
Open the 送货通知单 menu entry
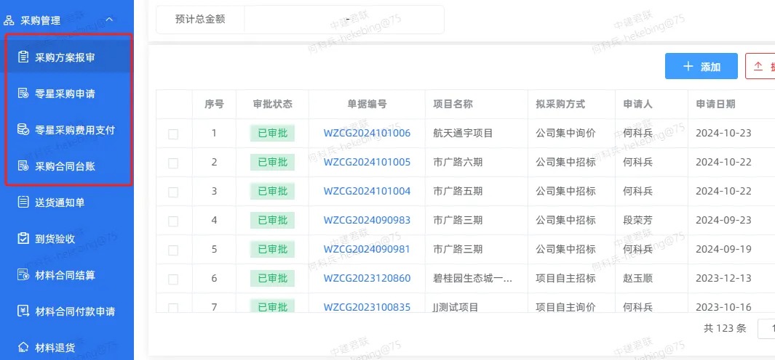pos(60,202)
